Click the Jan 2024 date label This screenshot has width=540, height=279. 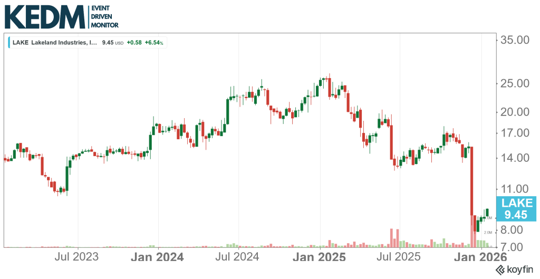coord(157,257)
